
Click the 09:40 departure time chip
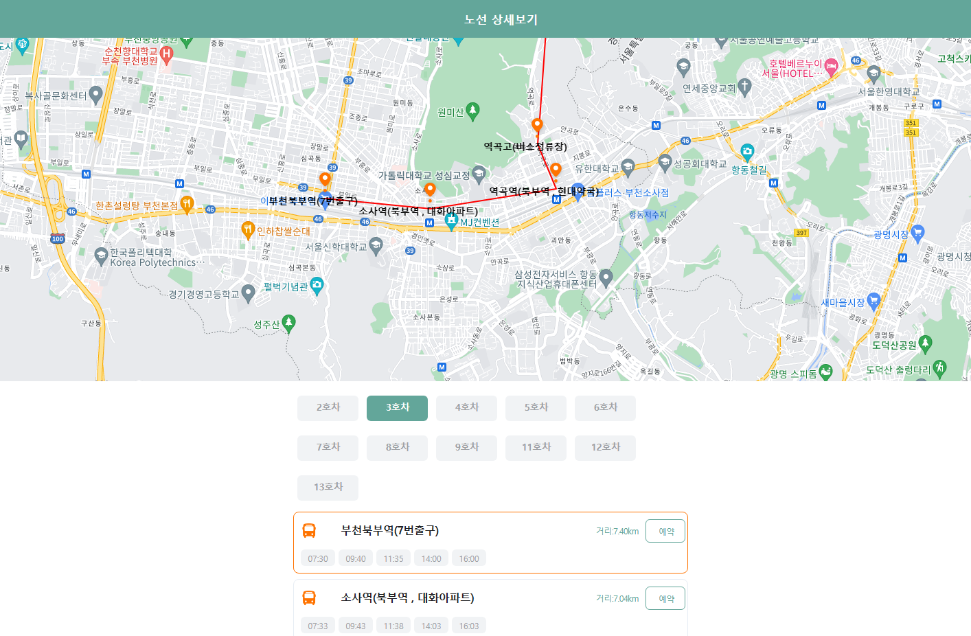(x=356, y=558)
